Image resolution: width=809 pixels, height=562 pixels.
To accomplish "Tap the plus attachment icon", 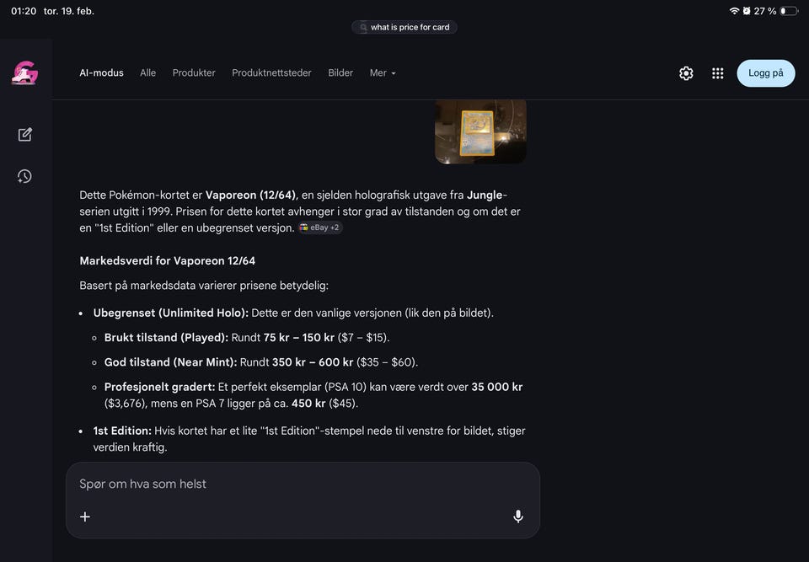I will 85,517.
